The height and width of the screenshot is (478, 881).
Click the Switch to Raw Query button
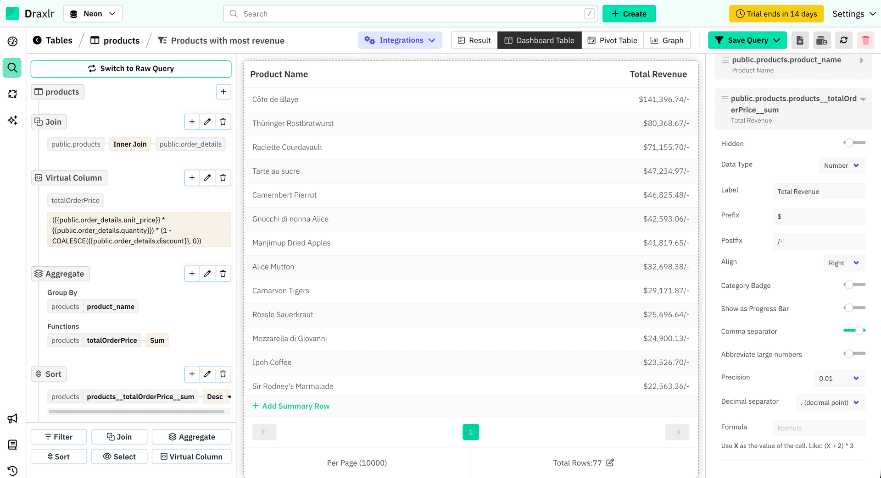pyautogui.click(x=131, y=69)
